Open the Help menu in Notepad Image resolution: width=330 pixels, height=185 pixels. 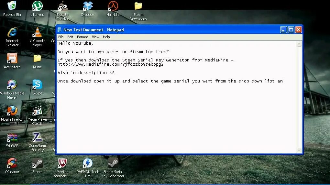(106, 37)
